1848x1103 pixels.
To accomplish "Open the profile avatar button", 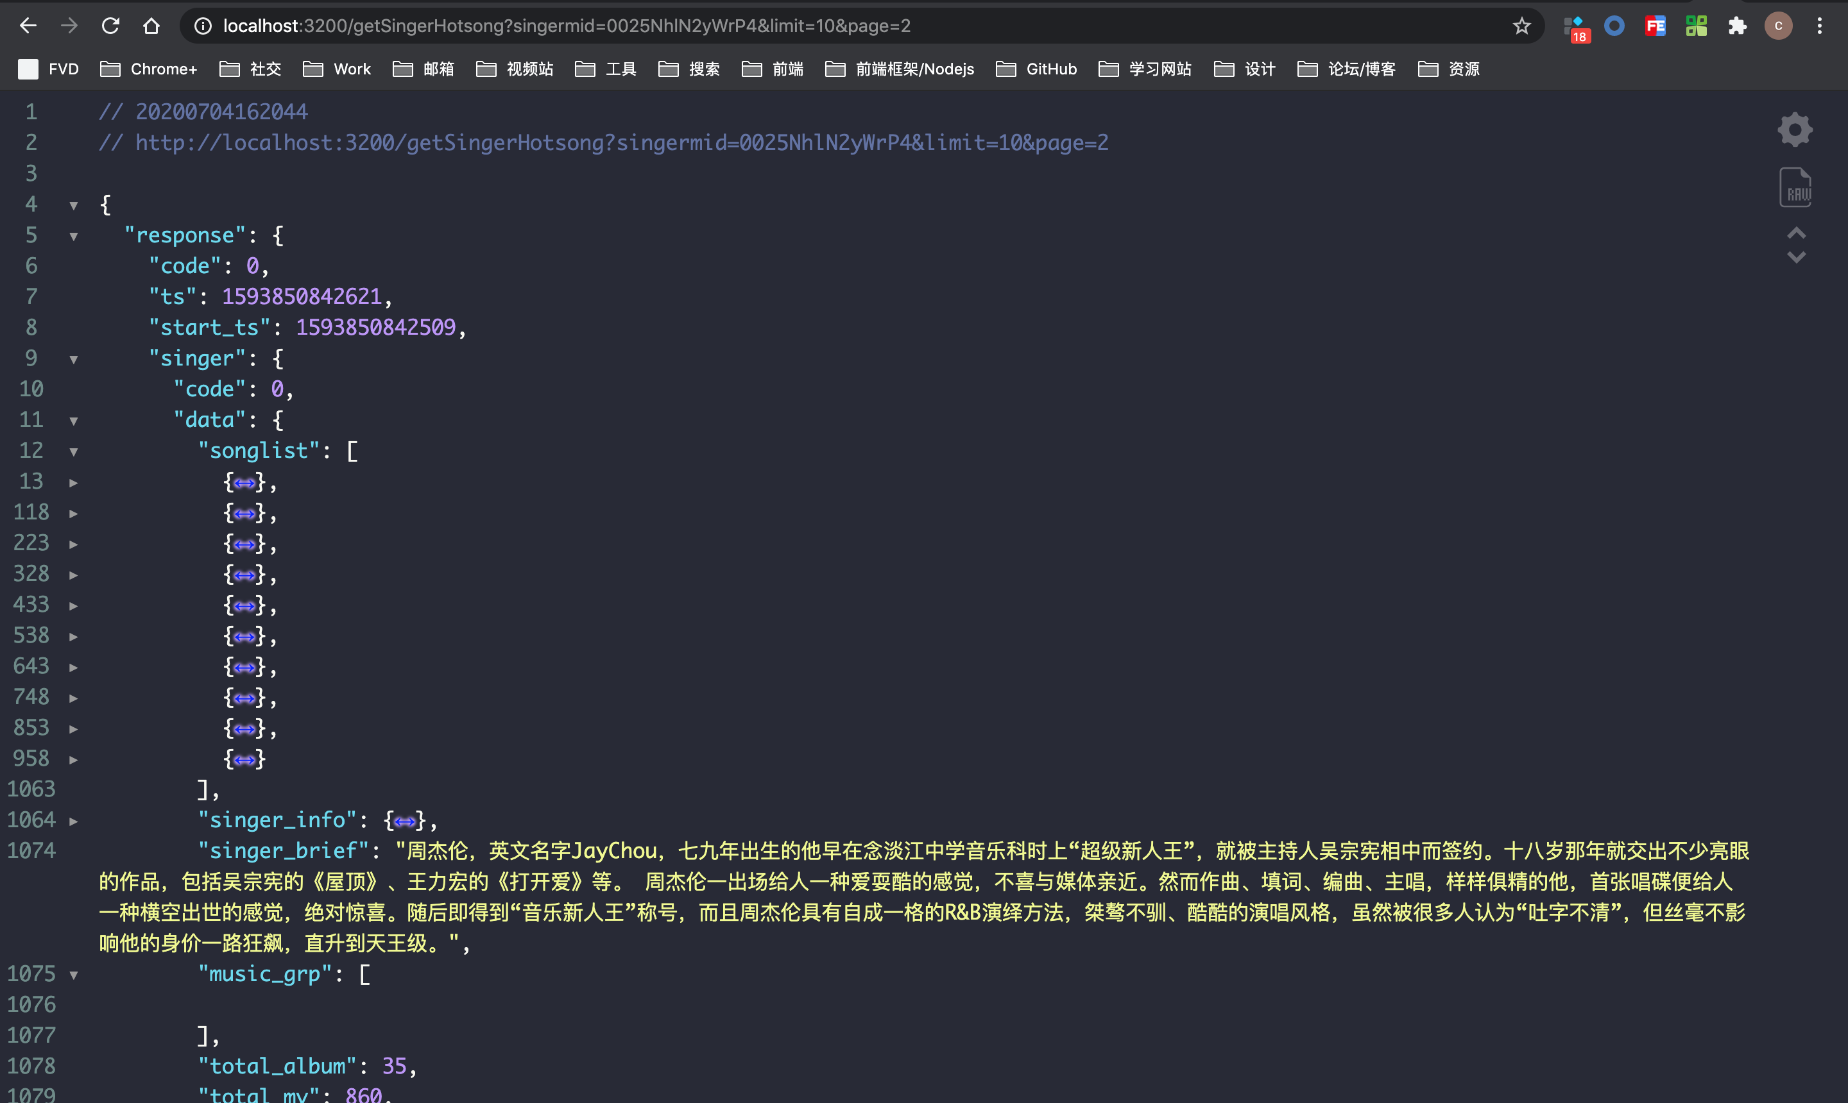I will click(1777, 26).
